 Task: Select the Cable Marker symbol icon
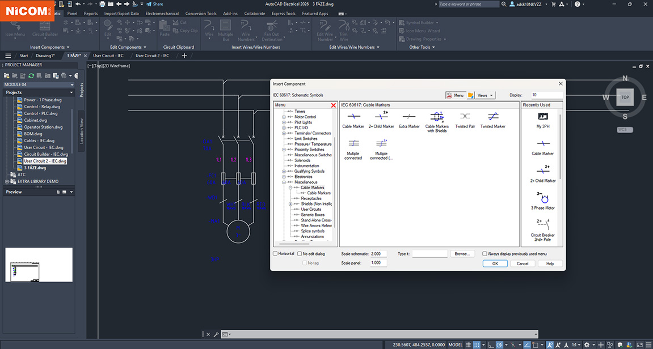[353, 117]
